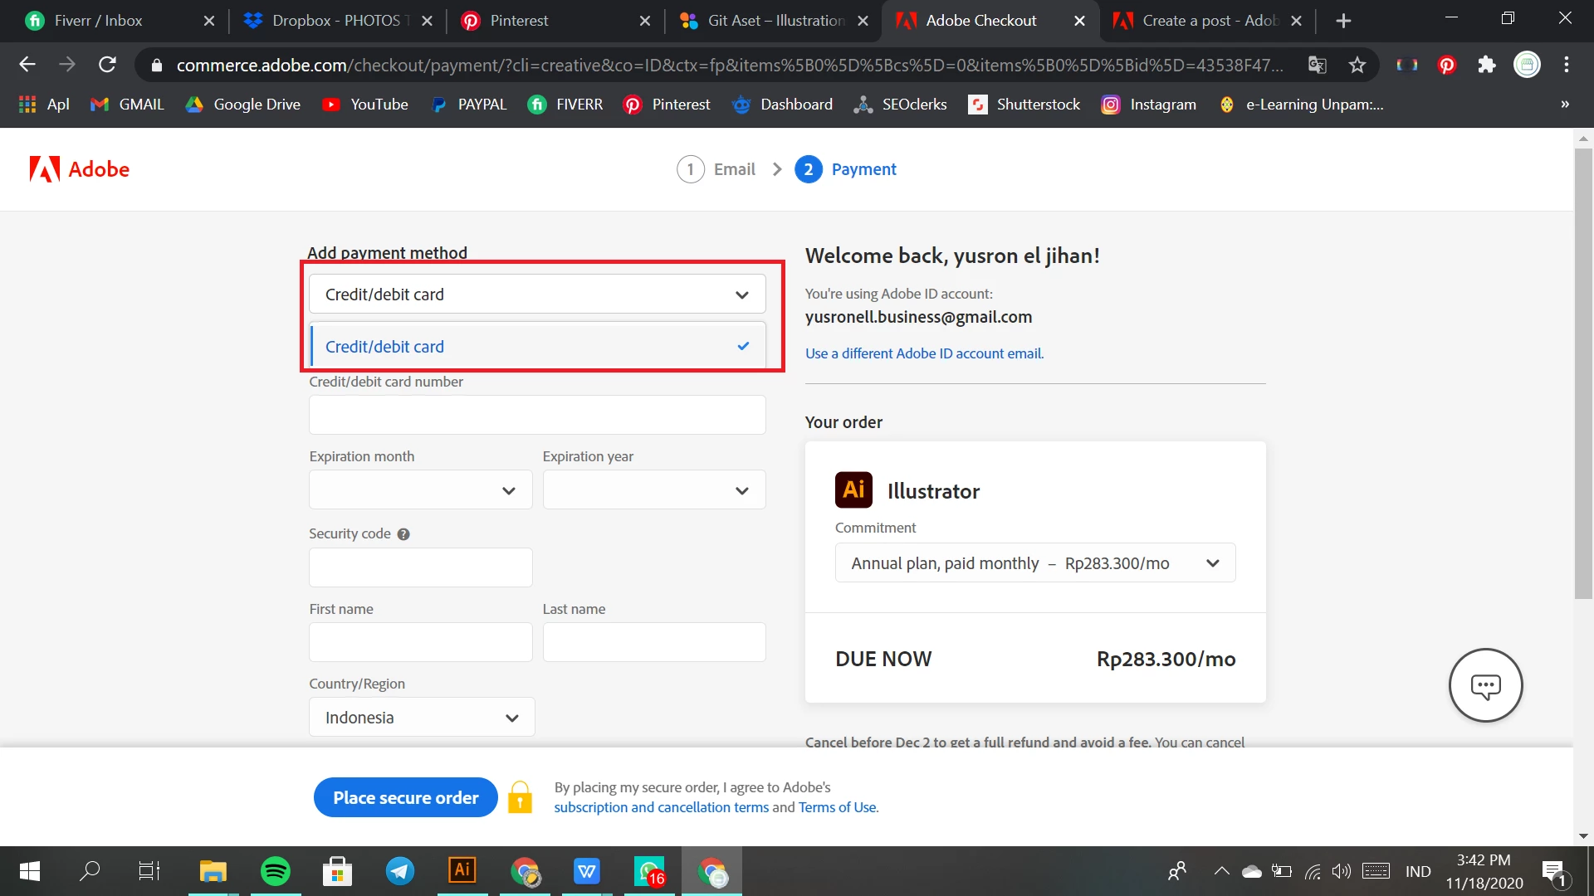Expand the Expiration month dropdown

coord(420,490)
